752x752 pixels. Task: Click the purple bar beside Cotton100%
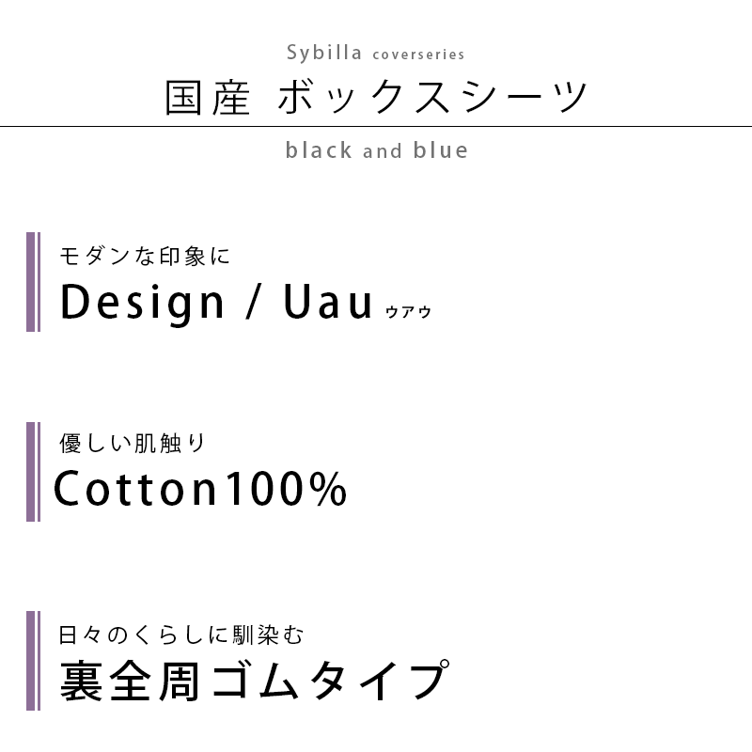click(33, 472)
